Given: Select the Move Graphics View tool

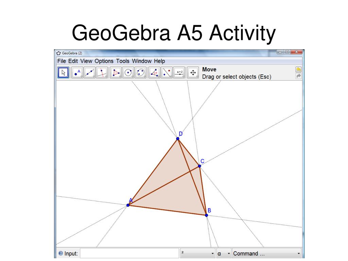Looking at the screenshot, I should [193, 73].
